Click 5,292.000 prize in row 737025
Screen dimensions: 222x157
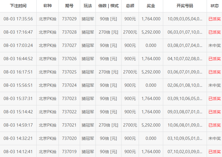pos(151,72)
